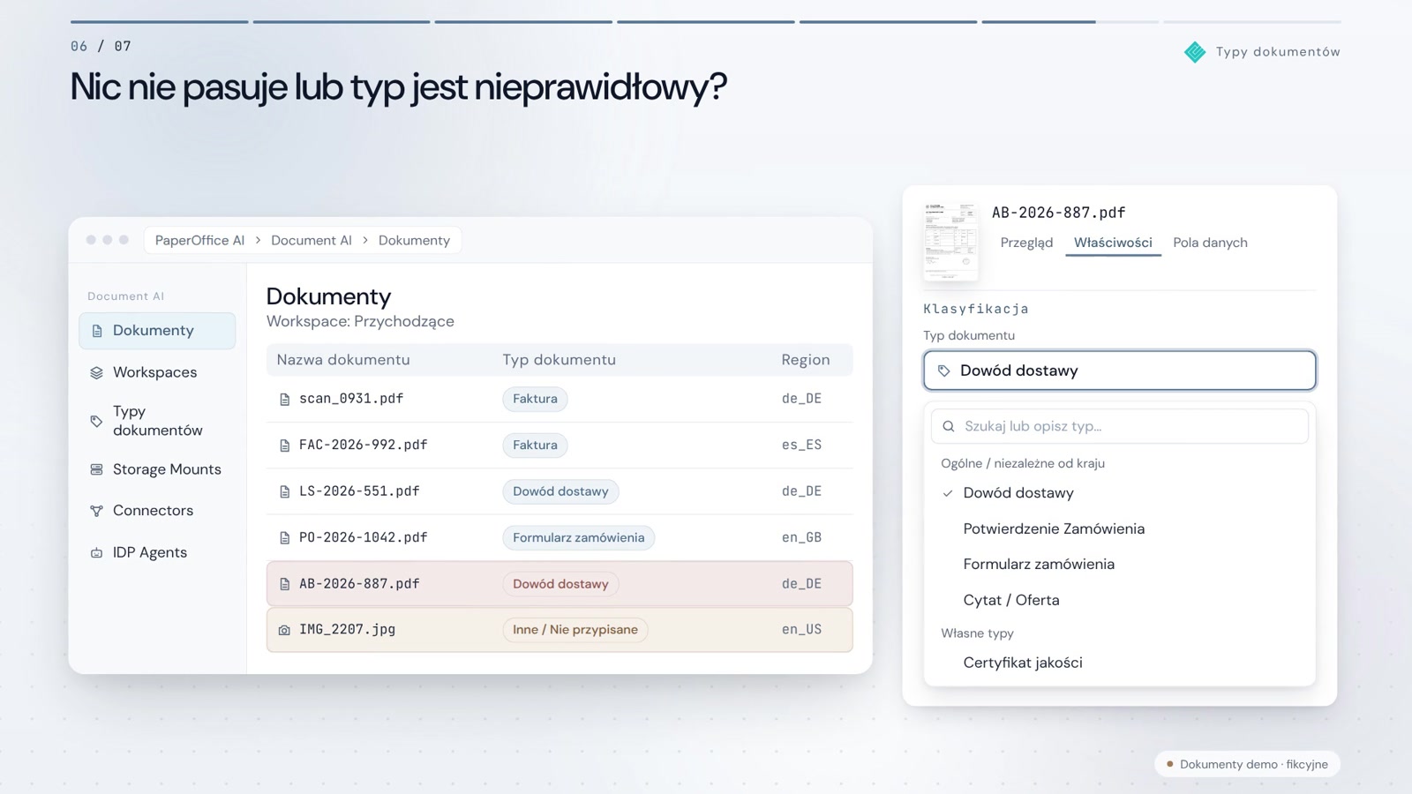The height and width of the screenshot is (794, 1412).
Task: Switch to the Pola danych tab
Action: tap(1210, 243)
